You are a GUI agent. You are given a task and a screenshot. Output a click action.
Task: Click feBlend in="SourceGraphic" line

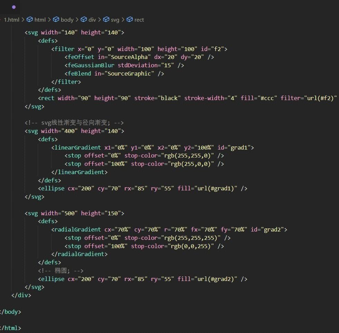coord(114,74)
